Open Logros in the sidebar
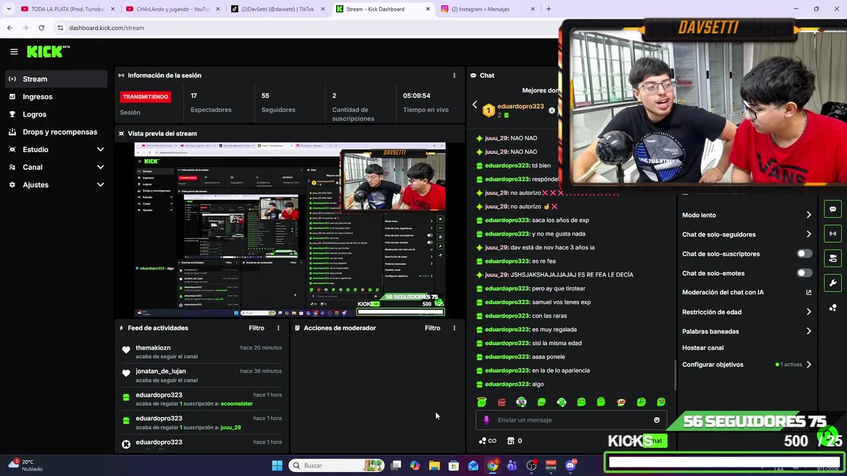The width and height of the screenshot is (847, 476). click(x=56, y=114)
